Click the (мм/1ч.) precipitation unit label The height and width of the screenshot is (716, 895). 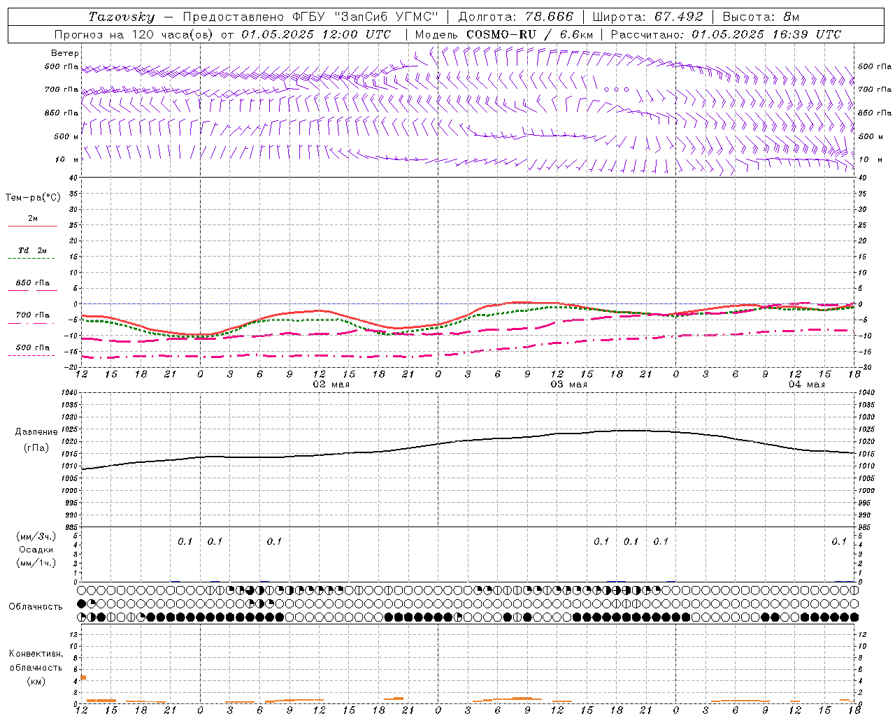36,563
